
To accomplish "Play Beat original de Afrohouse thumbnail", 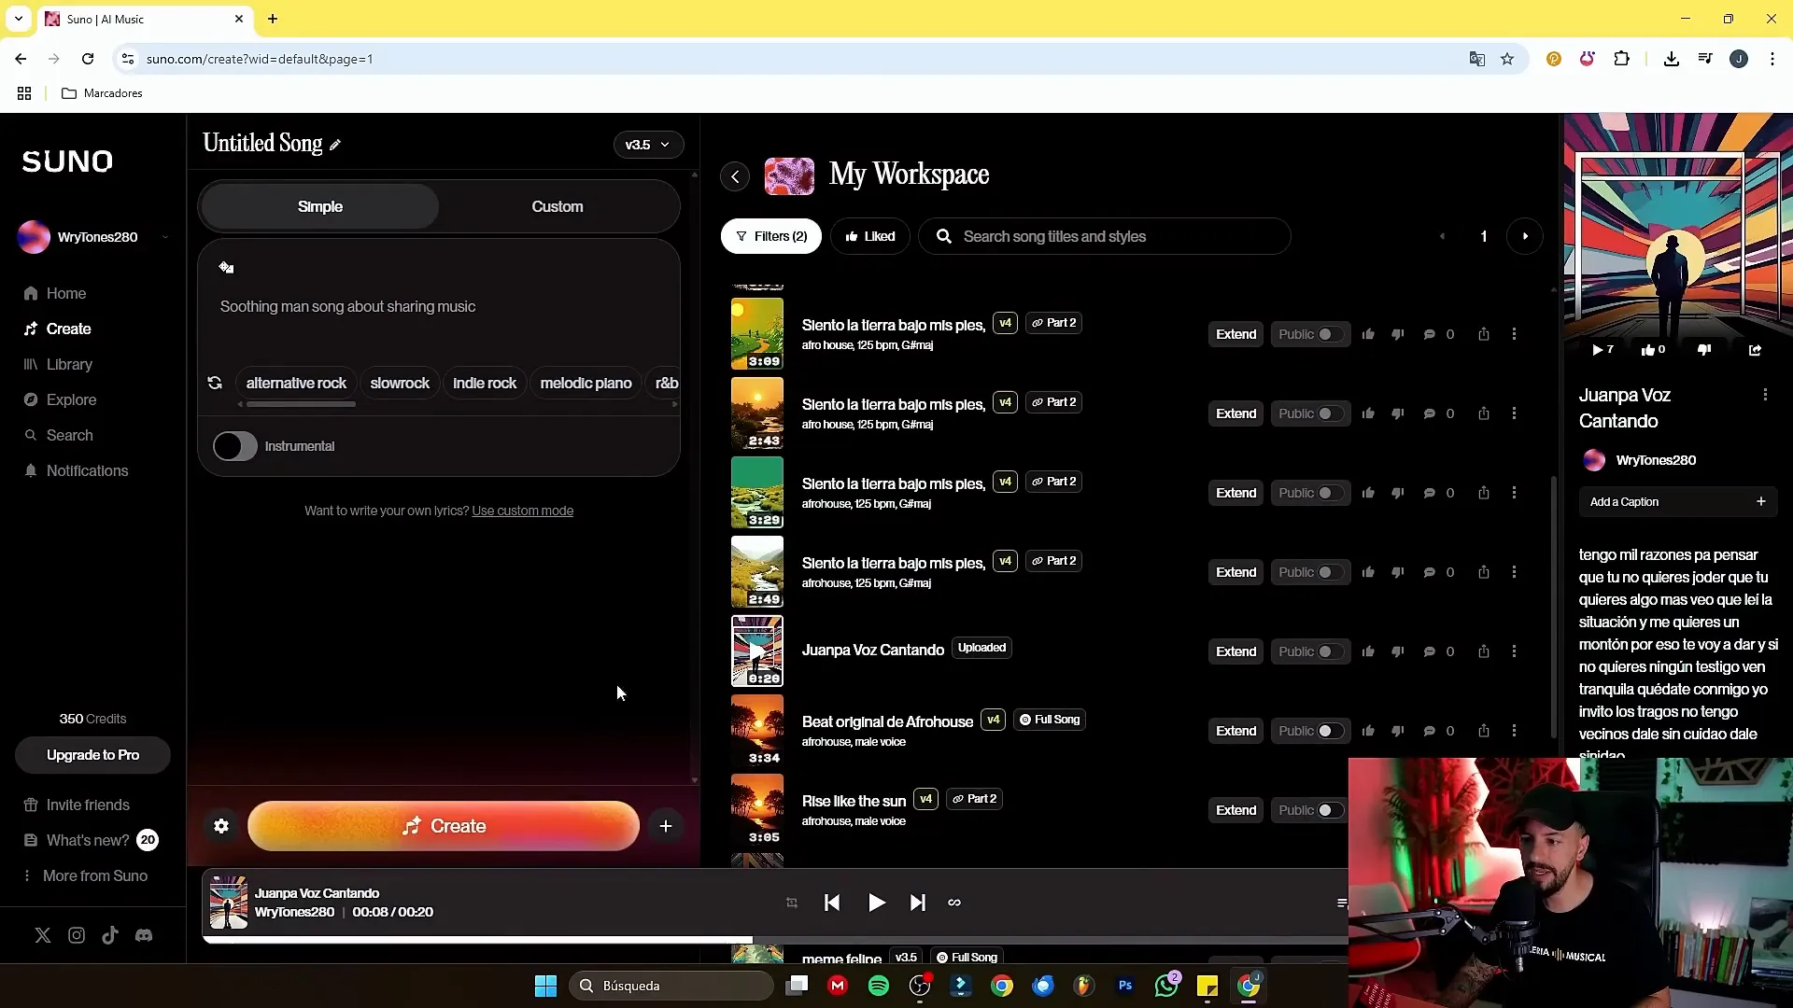I will click(x=757, y=731).
